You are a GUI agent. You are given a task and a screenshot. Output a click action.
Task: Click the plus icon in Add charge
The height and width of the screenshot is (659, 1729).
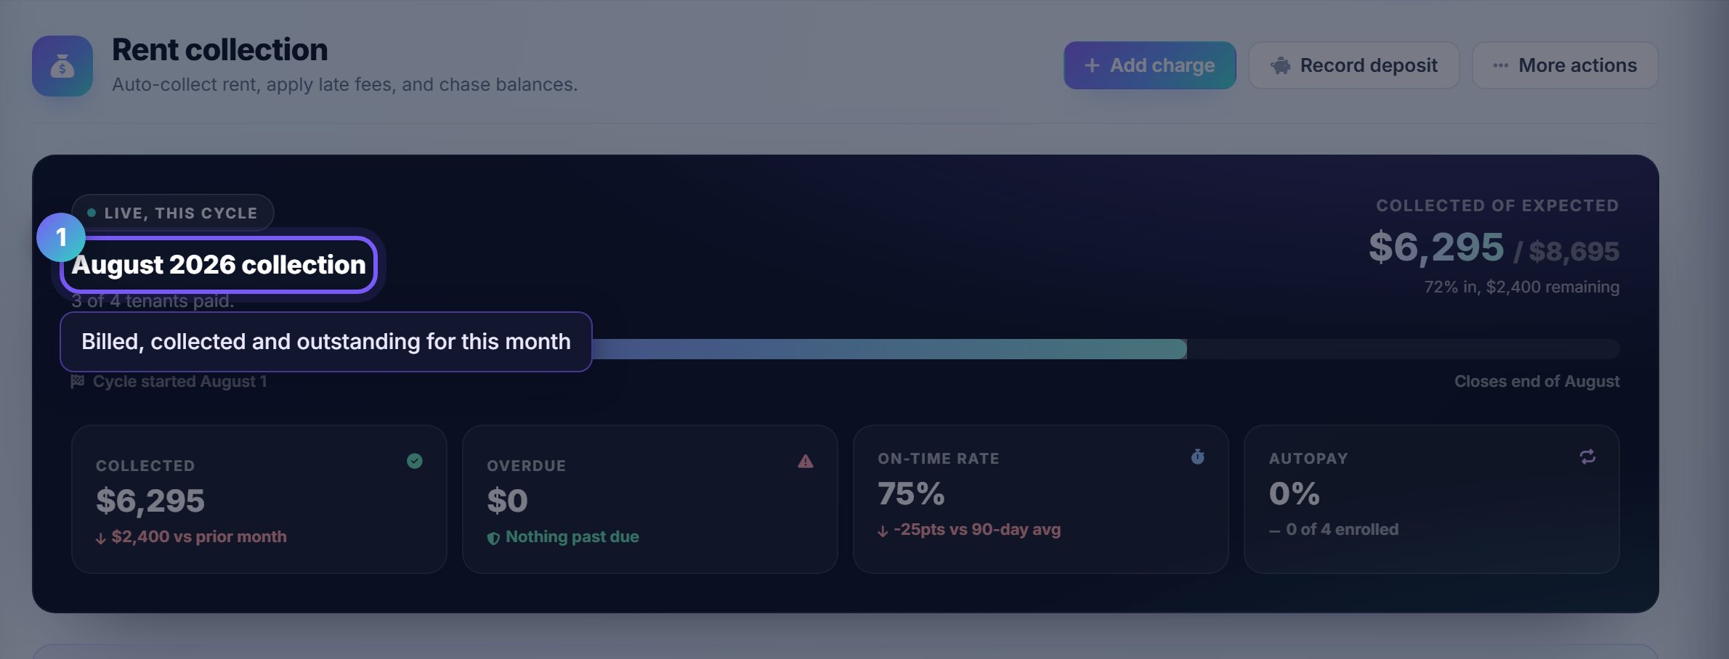pyautogui.click(x=1091, y=65)
